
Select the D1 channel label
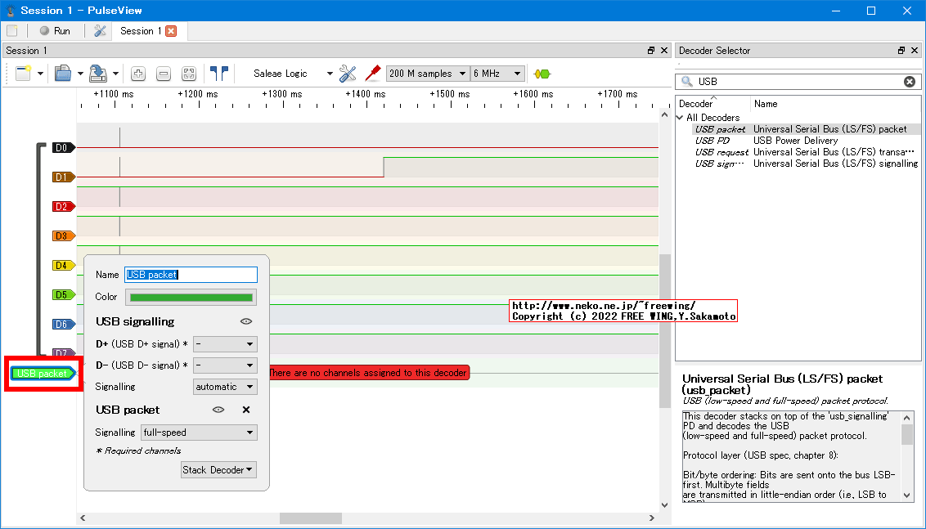pyautogui.click(x=63, y=177)
